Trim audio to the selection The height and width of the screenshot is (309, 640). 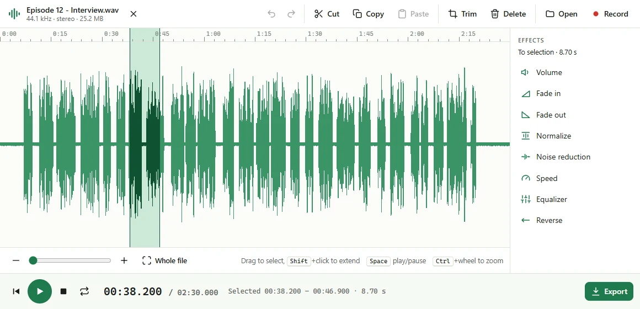click(462, 14)
